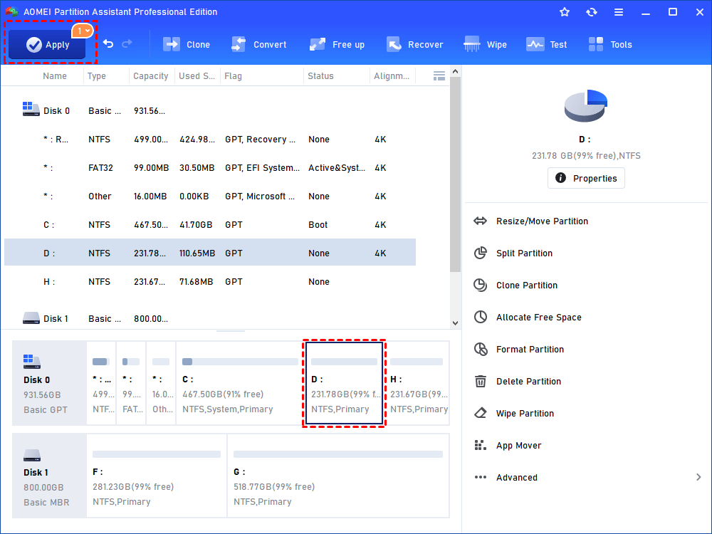The height and width of the screenshot is (534, 712).
Task: Click the refresh icon in title bar
Action: click(x=591, y=12)
